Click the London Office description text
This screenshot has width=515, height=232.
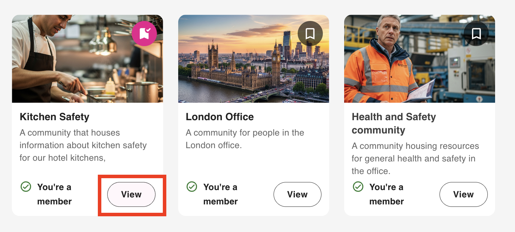pos(245,139)
